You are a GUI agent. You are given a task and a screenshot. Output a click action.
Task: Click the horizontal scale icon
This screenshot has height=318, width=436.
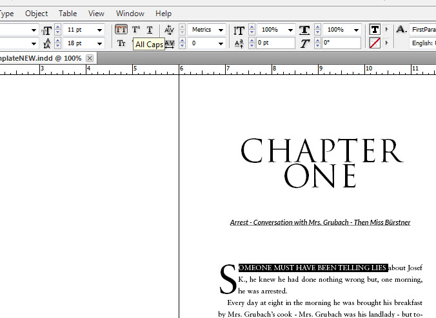click(304, 30)
